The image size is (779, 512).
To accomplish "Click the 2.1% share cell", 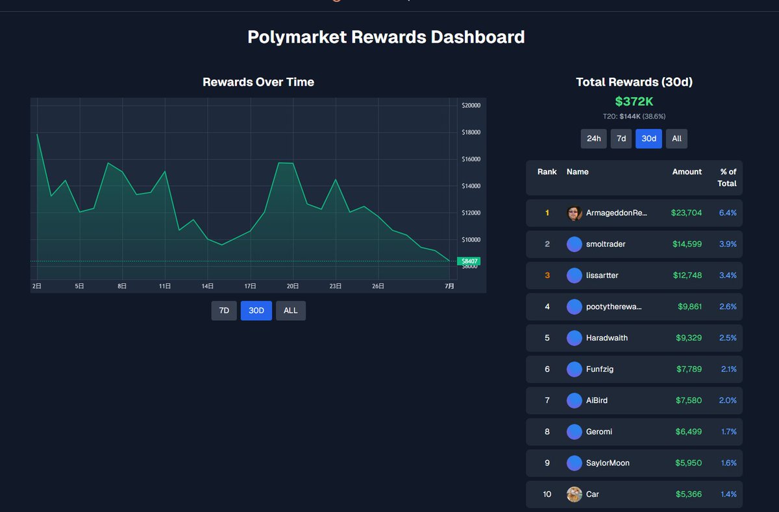I will (728, 369).
